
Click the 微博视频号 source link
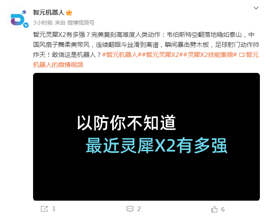[81, 23]
